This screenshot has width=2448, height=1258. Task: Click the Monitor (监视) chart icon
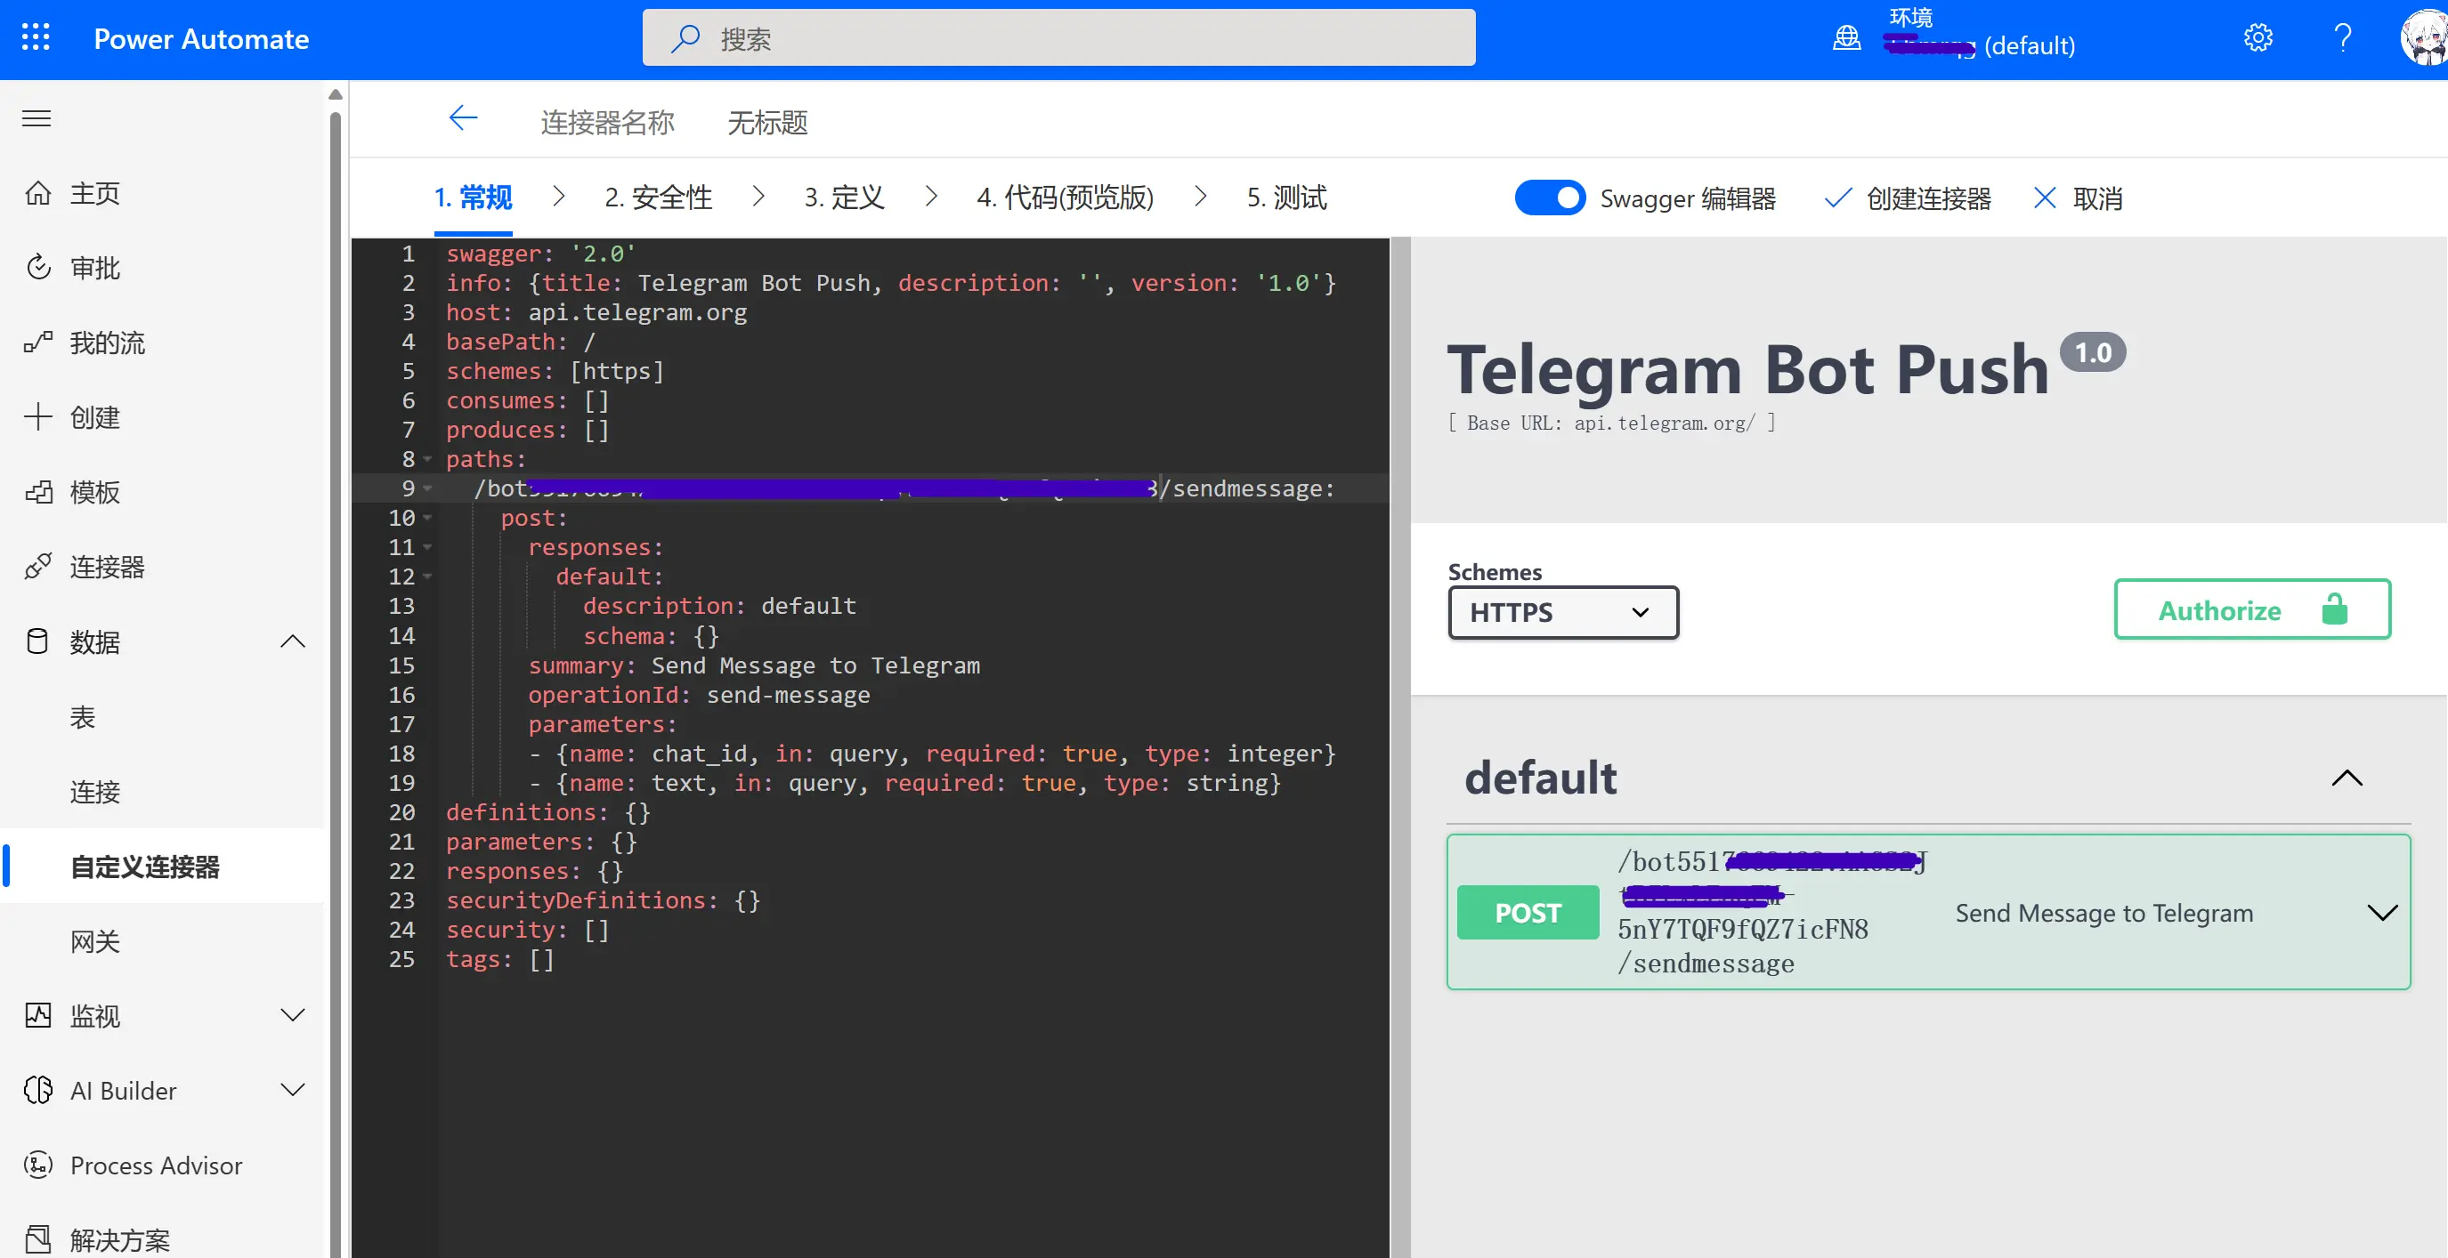[38, 1015]
